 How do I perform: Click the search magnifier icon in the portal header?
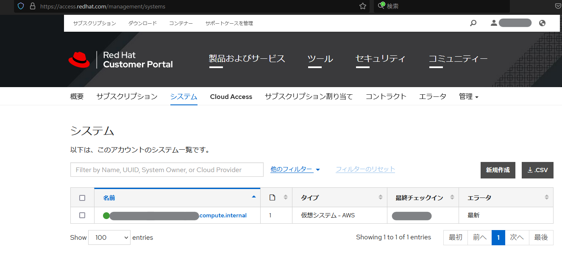tap(473, 23)
